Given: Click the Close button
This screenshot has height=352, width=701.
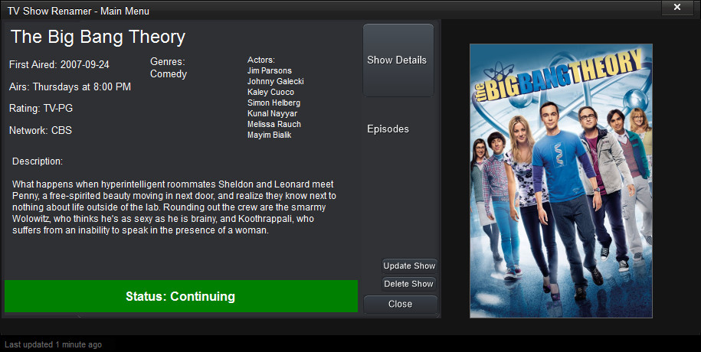Looking at the screenshot, I should (400, 305).
